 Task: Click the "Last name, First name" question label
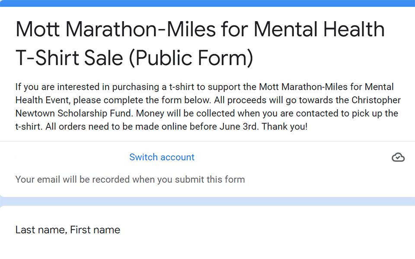(x=68, y=230)
